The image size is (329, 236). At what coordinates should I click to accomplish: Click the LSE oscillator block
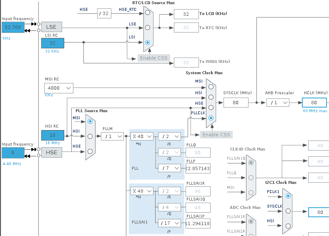coord(51,27)
